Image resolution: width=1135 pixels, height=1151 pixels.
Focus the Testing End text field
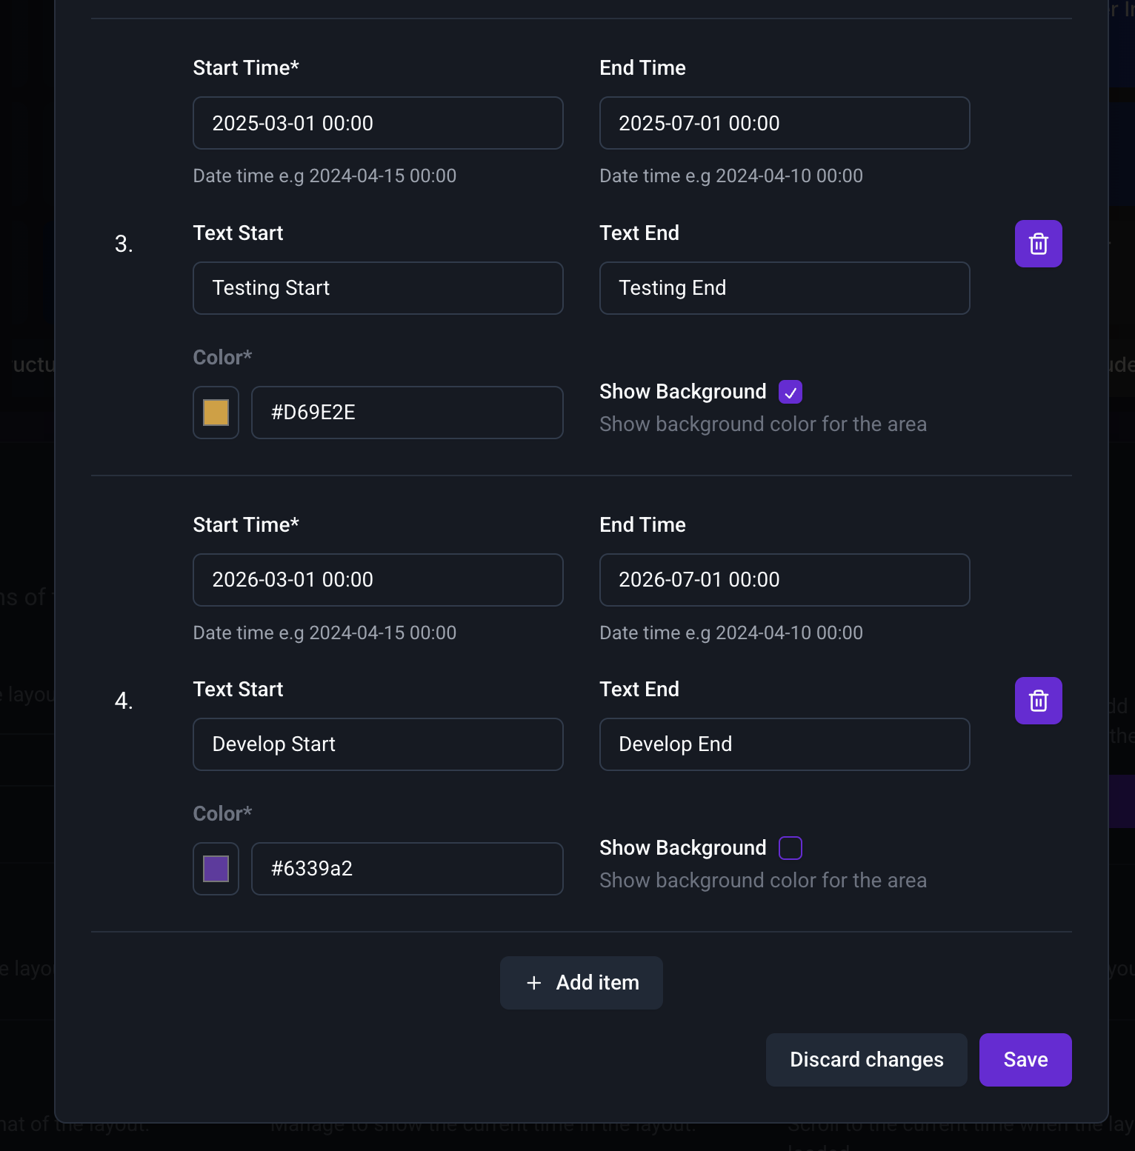pyautogui.click(x=785, y=288)
